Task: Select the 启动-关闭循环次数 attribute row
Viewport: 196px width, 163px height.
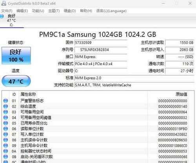Action: point(95,157)
